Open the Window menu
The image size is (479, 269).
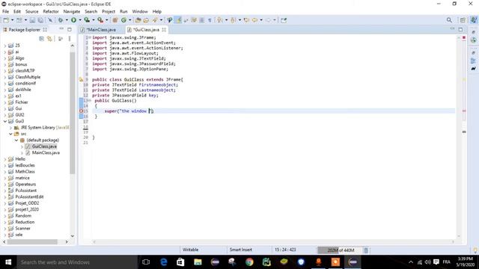[140, 12]
